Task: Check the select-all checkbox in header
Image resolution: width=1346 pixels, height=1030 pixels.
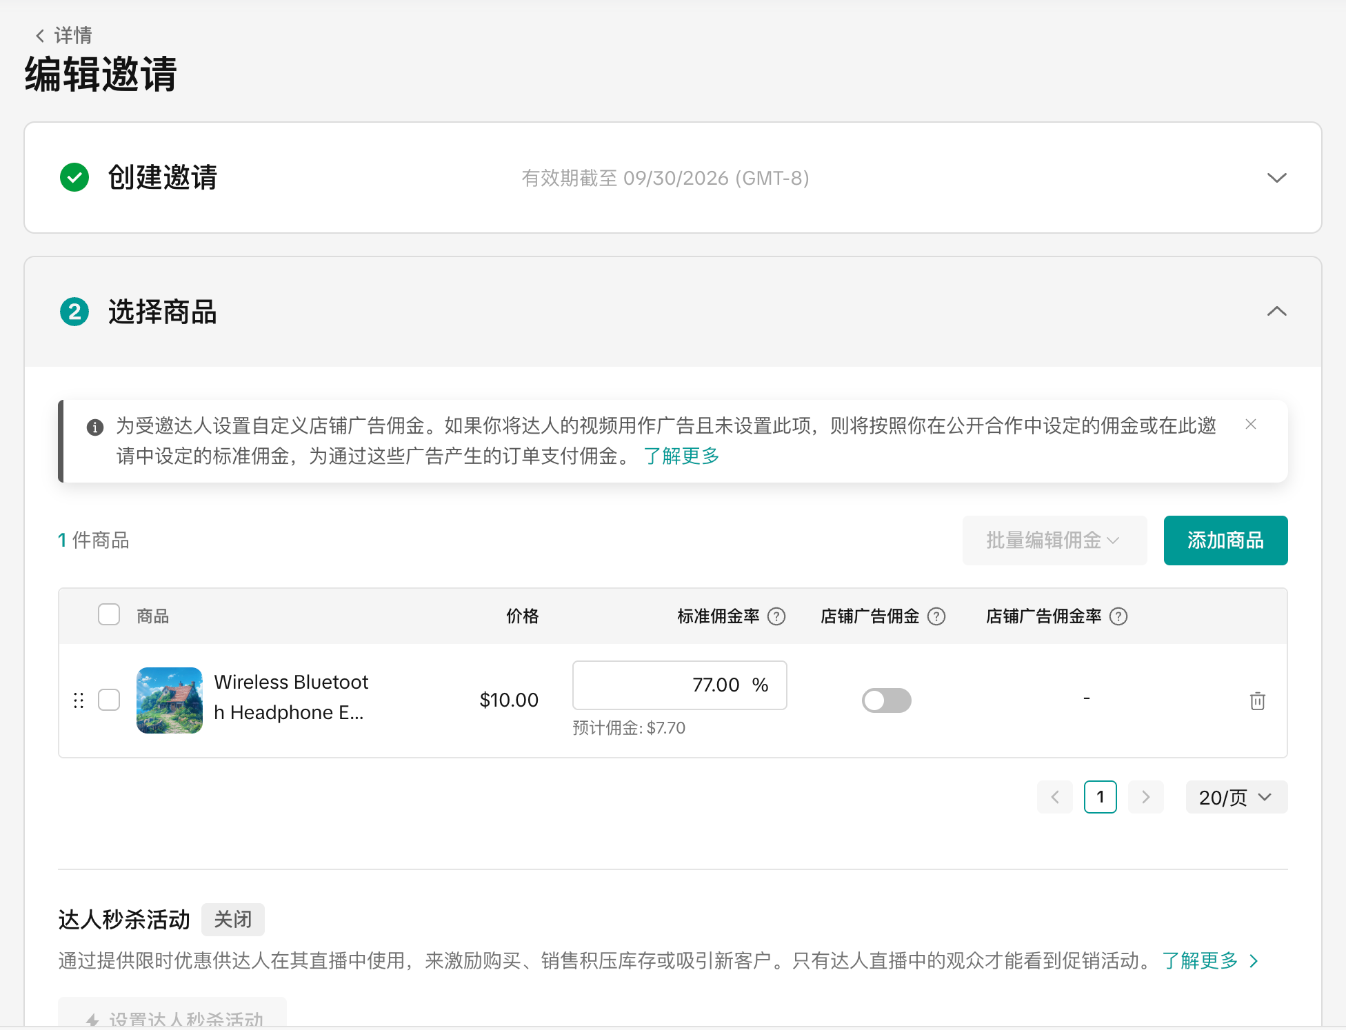Action: click(x=109, y=614)
